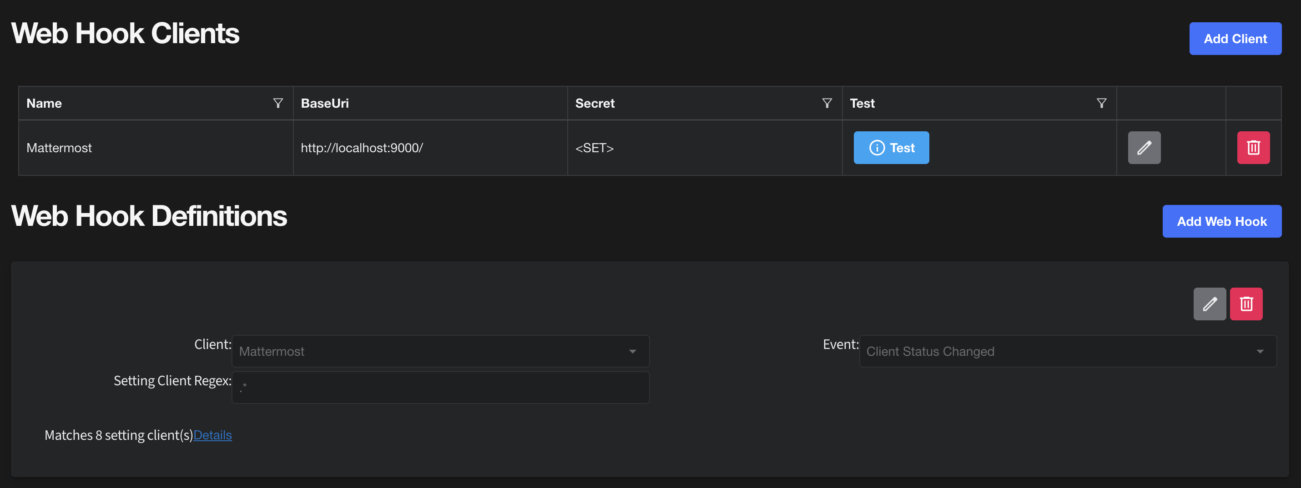Click the Add Web Hook button
The height and width of the screenshot is (488, 1301).
[1222, 222]
